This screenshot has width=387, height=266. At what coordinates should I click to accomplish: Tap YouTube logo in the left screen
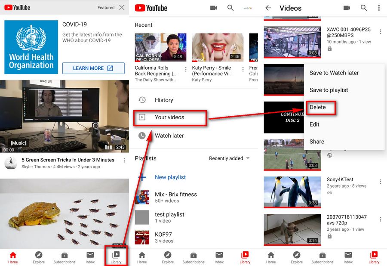point(17,7)
